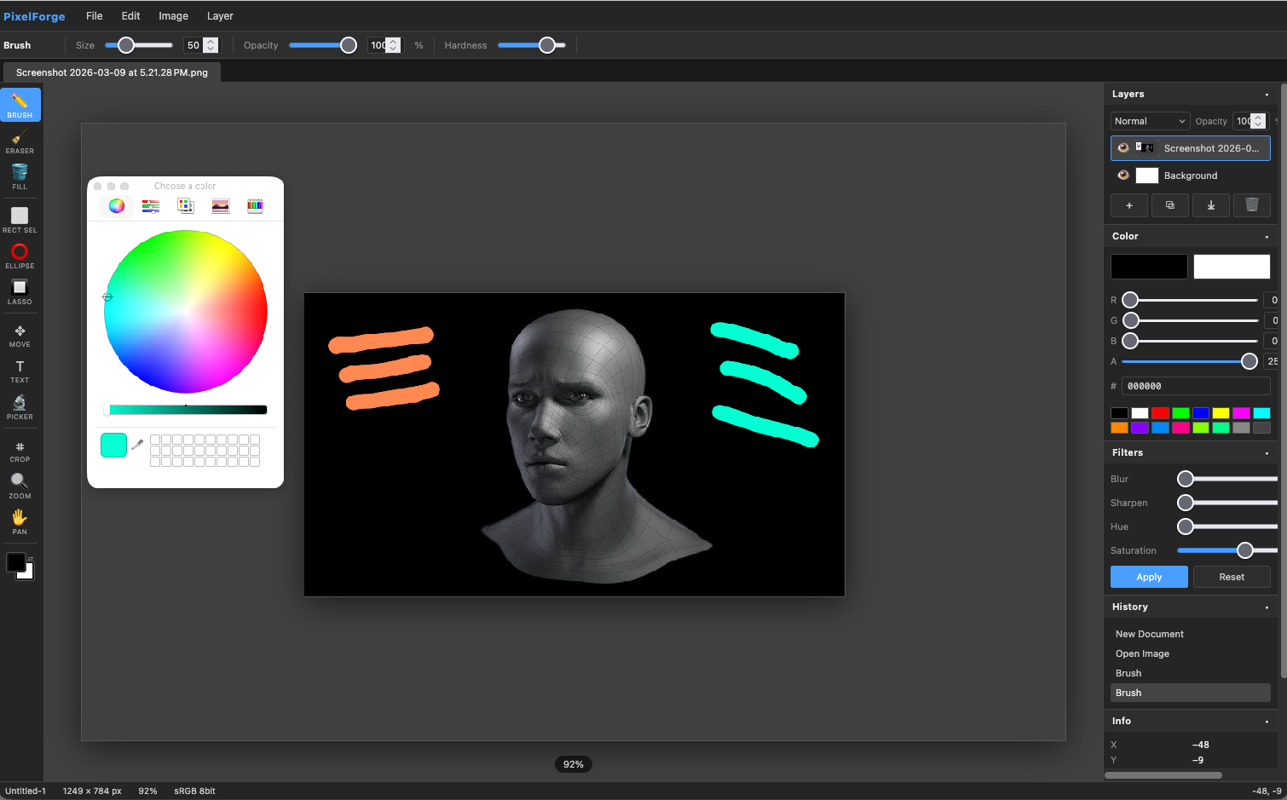The width and height of the screenshot is (1287, 800).
Task: Switch to the Crop tool
Action: [20, 451]
